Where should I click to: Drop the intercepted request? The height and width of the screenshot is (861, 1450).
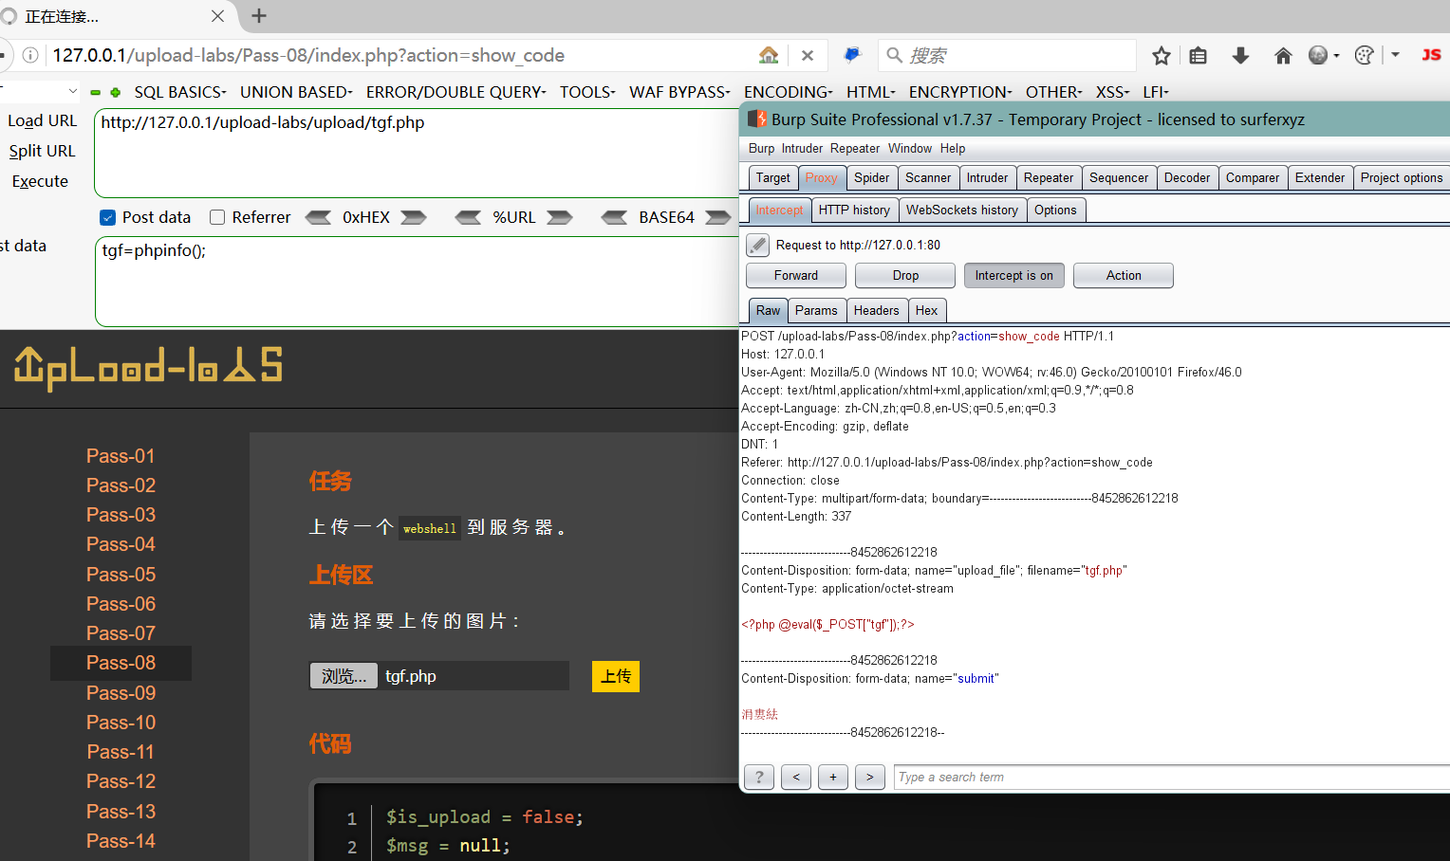pyautogui.click(x=905, y=275)
